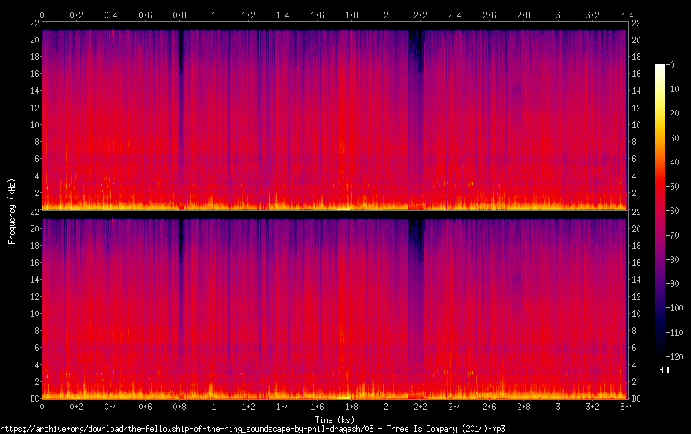Click the dark gap near 0.8 ks in the upper channel

[x=181, y=59]
